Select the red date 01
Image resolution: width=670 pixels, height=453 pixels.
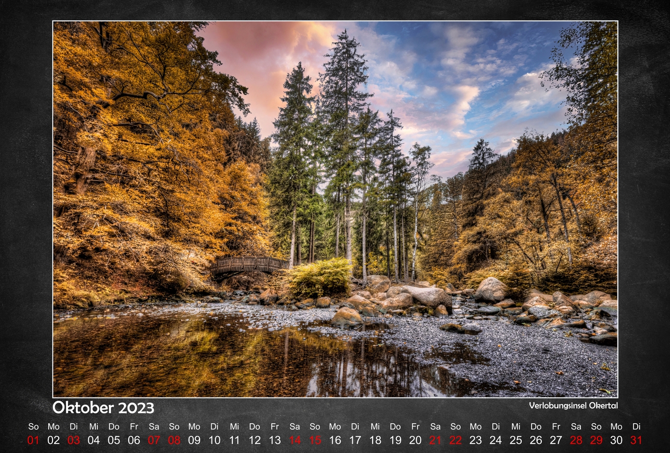point(33,440)
